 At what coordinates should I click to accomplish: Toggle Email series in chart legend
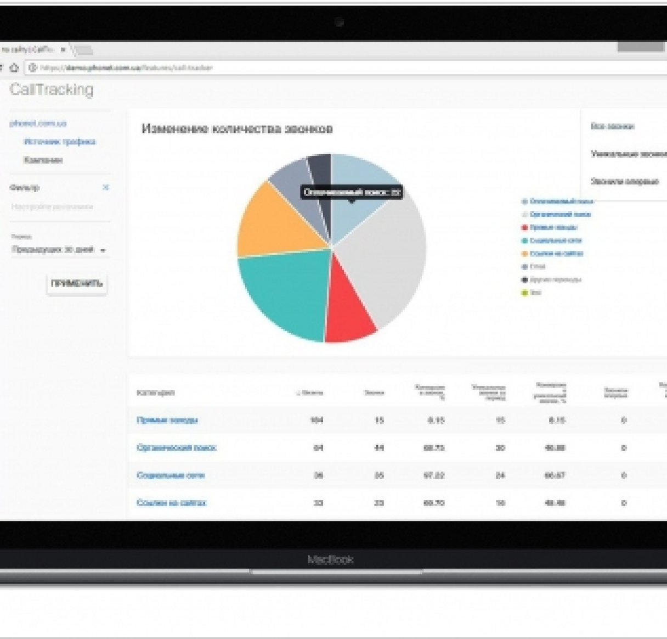(x=537, y=267)
